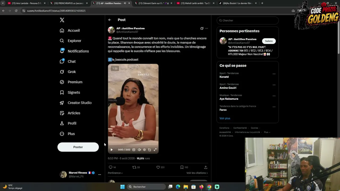Switch to Mehdi Laribi arrêté tab

coord(195,3)
